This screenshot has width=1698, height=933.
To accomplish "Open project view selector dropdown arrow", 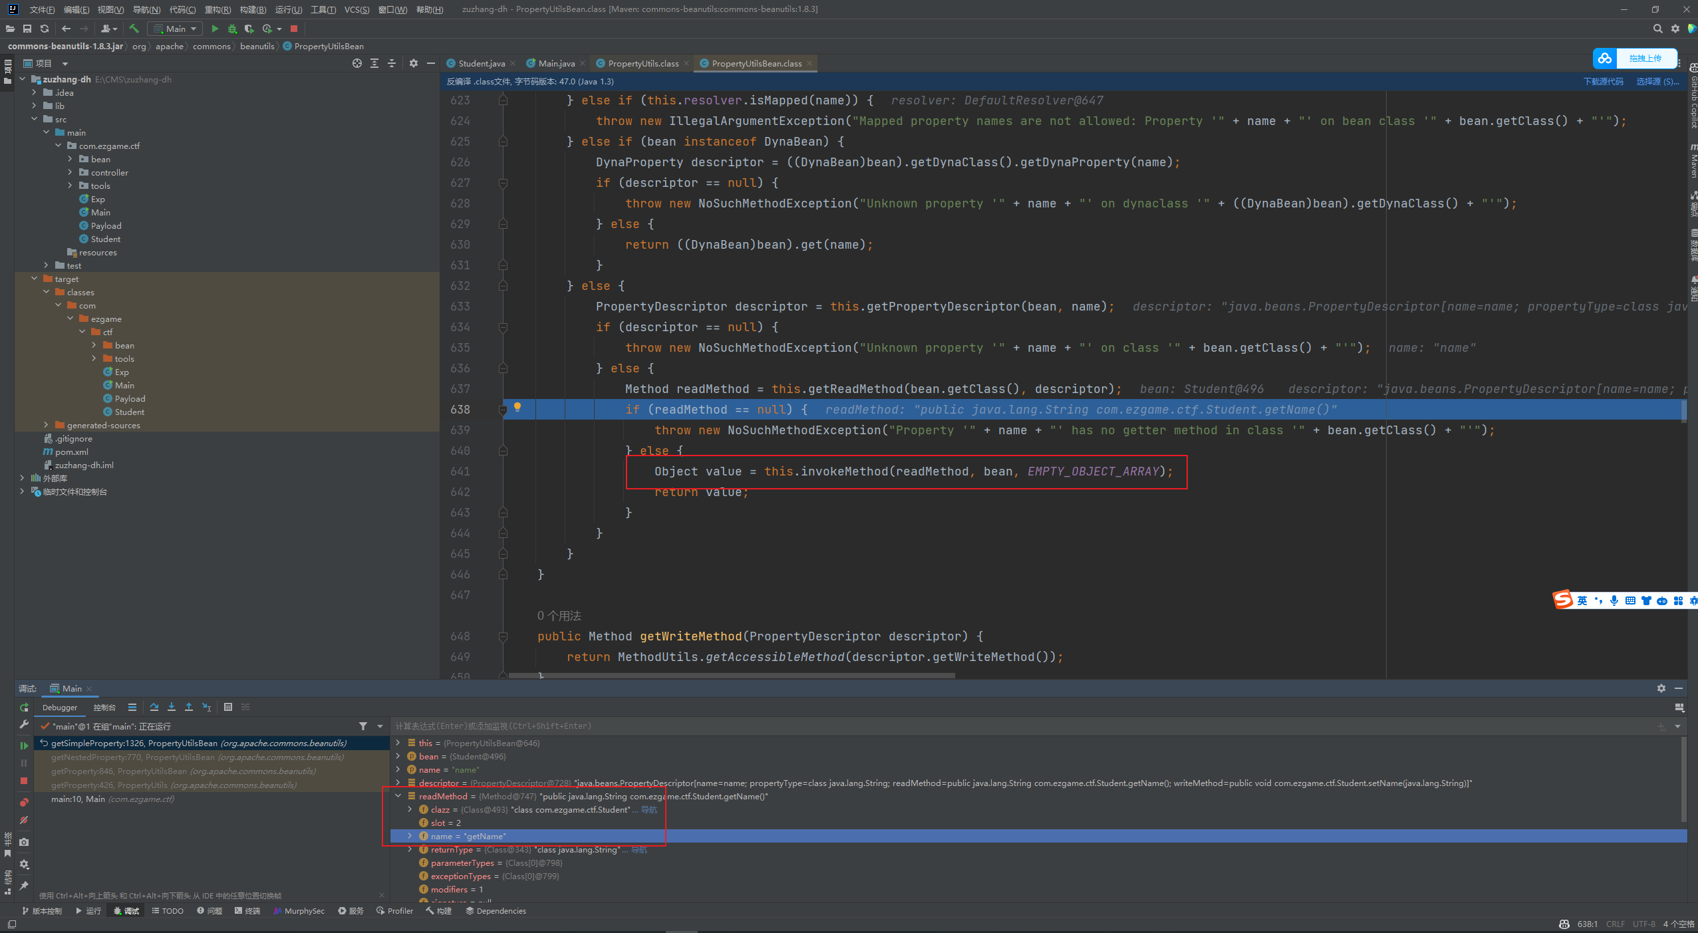I will click(x=65, y=64).
